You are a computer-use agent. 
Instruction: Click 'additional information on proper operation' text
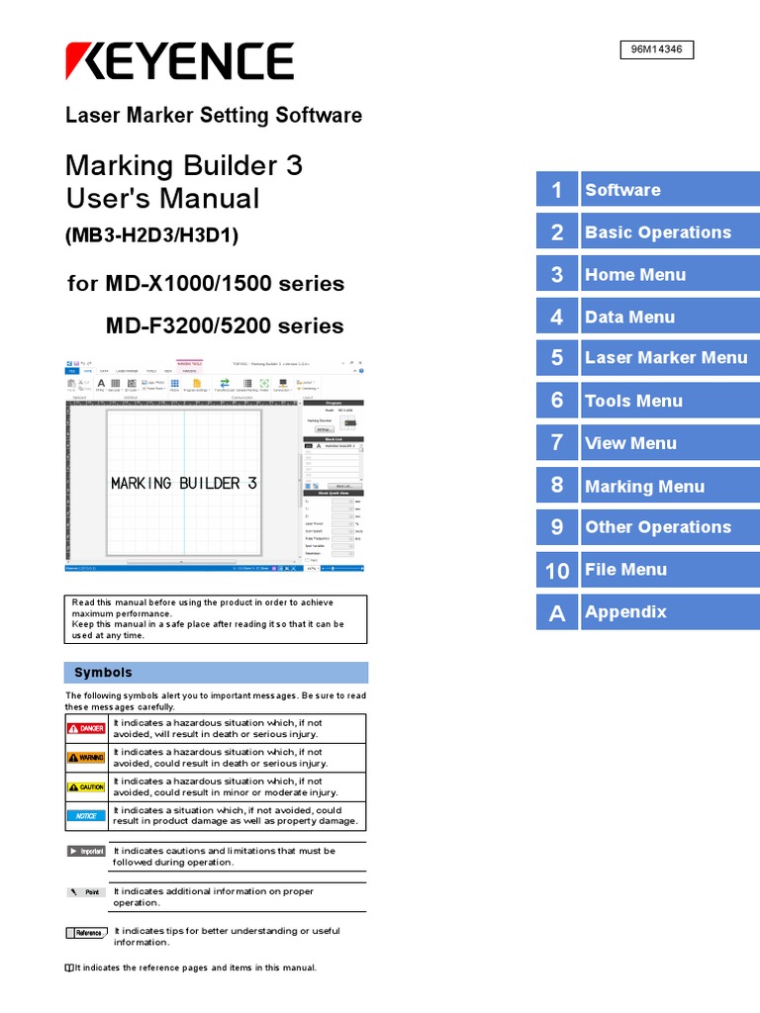click(x=214, y=897)
